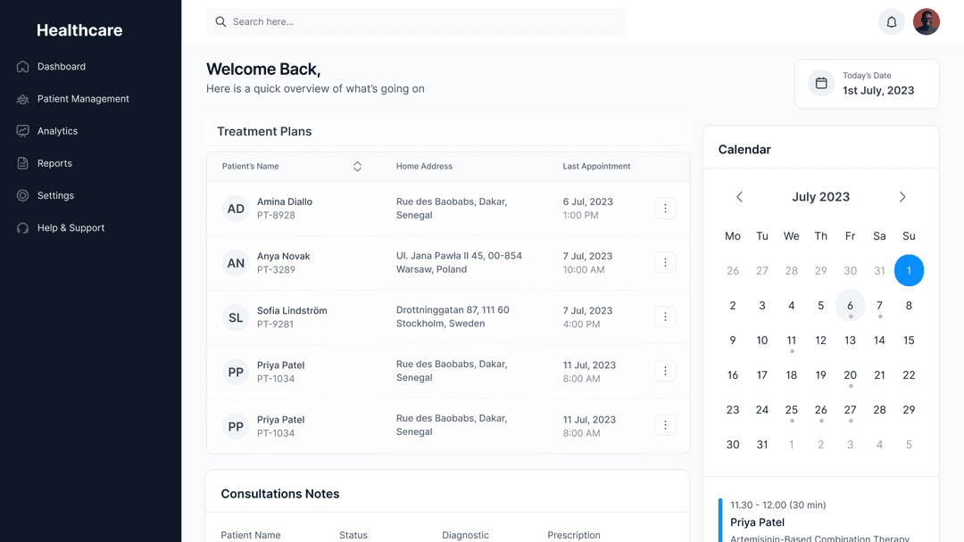Click the Settings gear icon
The image size is (964, 542).
(22, 195)
